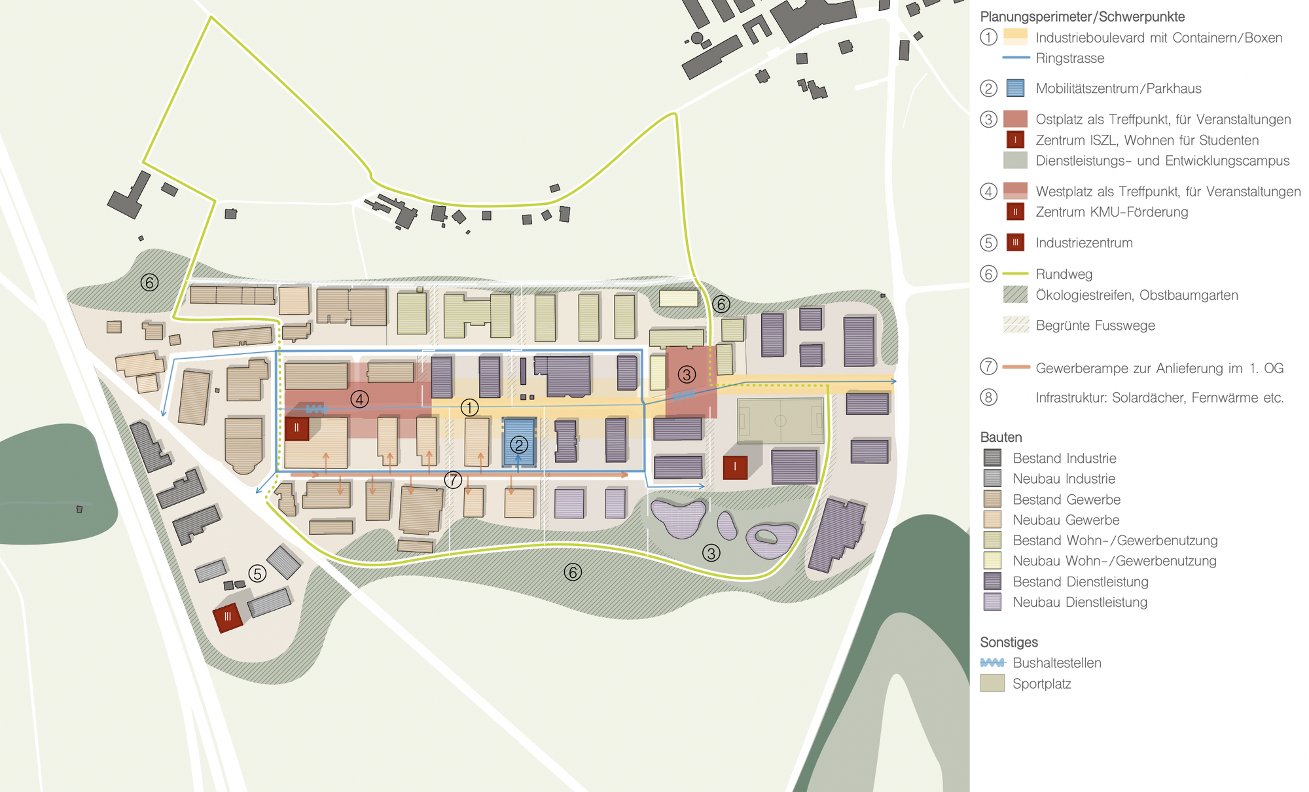1309x792 pixels.
Task: Click the Ökologiestreifen hatched legend swatch
Action: (x=1015, y=295)
